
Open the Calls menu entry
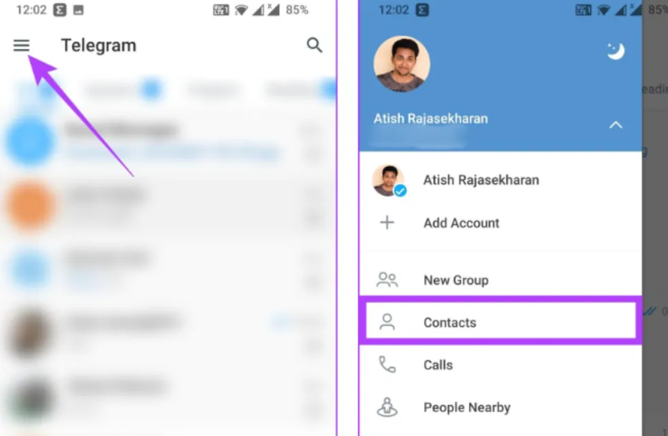click(x=500, y=365)
